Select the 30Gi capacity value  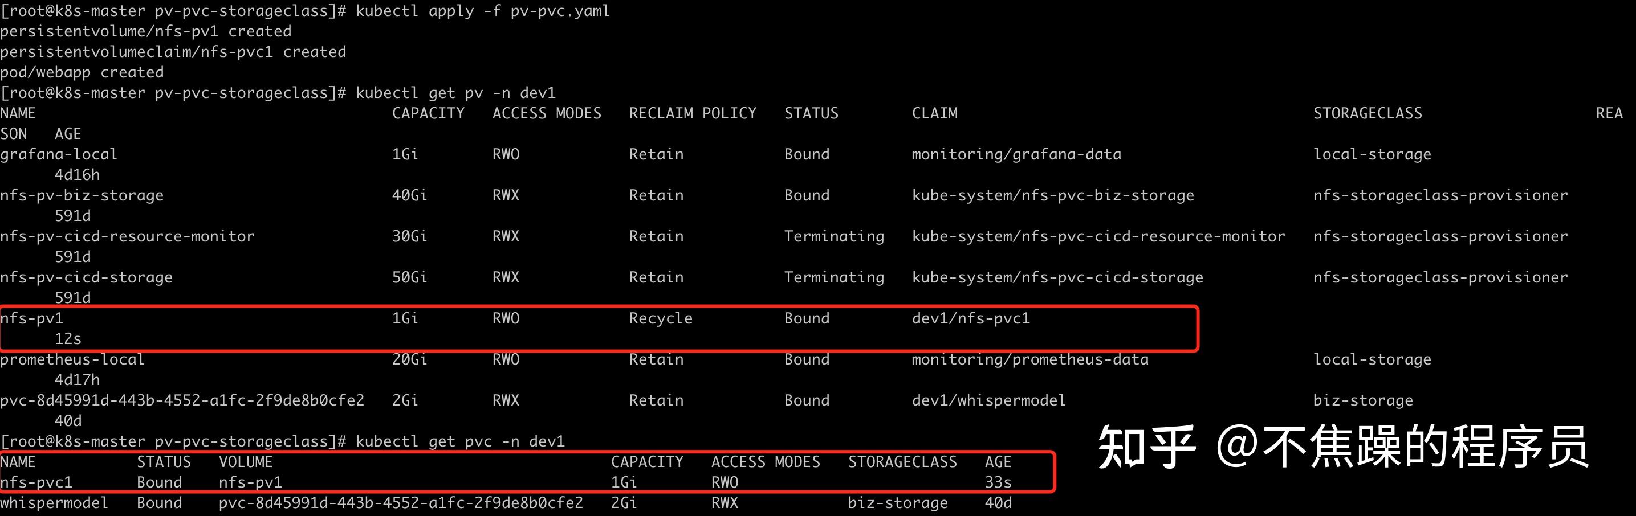pyautogui.click(x=409, y=236)
